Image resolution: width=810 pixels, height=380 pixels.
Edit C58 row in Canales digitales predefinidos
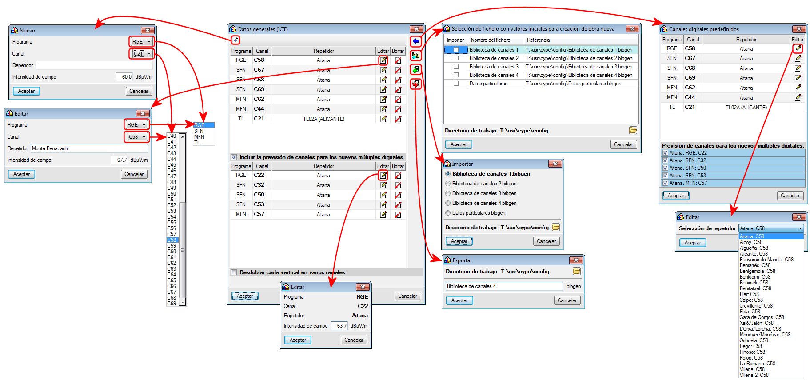798,48
